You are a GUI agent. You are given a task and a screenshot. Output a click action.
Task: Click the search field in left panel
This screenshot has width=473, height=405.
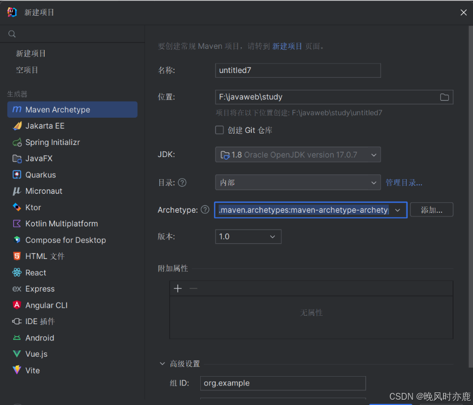pyautogui.click(x=73, y=34)
